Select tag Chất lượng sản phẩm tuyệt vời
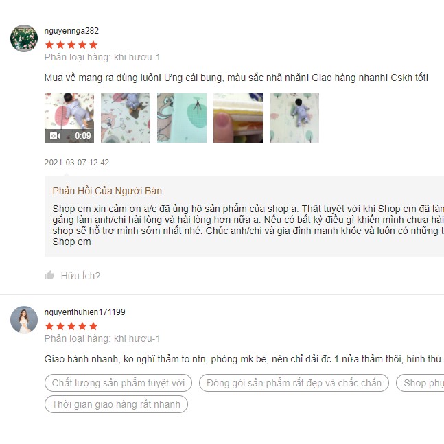Image resolution: width=444 pixels, height=444 pixels. tap(118, 383)
